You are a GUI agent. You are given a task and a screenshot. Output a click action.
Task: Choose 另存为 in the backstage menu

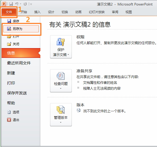coord(21,29)
